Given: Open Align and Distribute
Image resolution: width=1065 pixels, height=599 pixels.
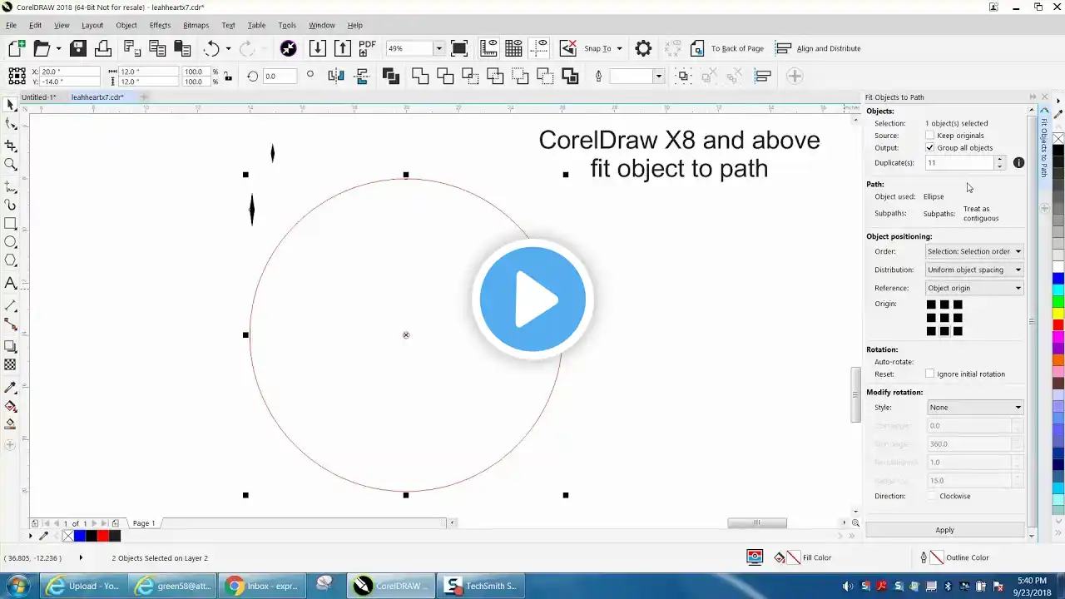Looking at the screenshot, I should pos(818,48).
